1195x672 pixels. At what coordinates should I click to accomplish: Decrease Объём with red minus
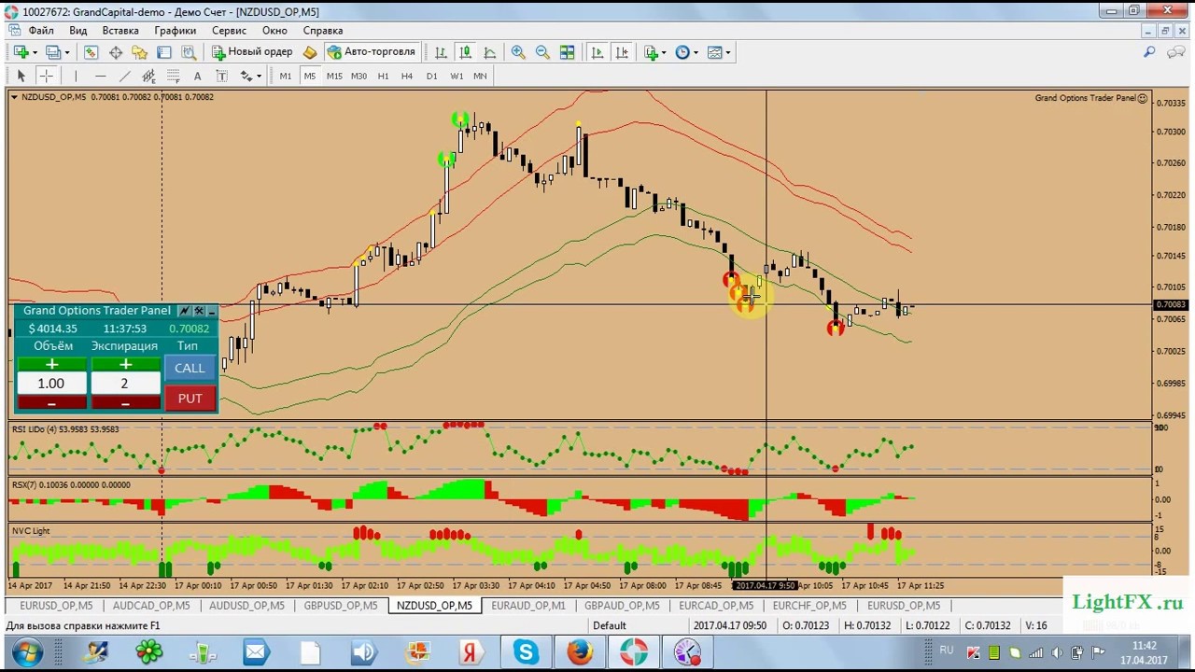point(51,403)
